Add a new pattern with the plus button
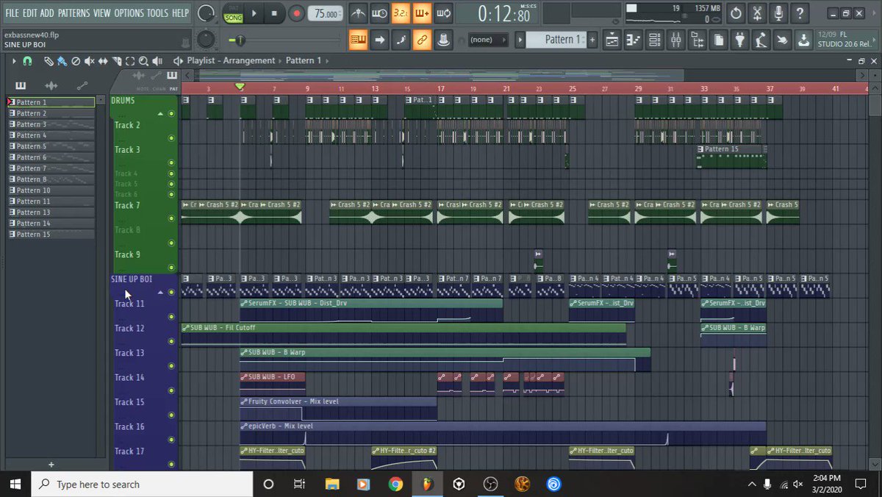882x497 pixels. pos(51,465)
